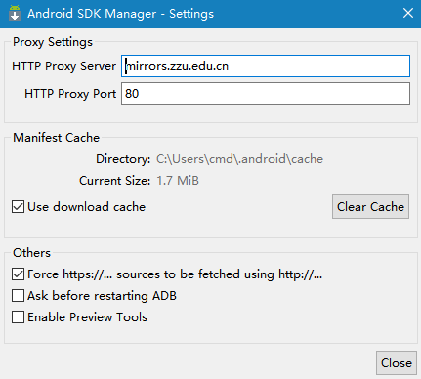This screenshot has height=379, width=421.
Task: Click the Android SDK Manager title bar icon
Action: coord(15,13)
